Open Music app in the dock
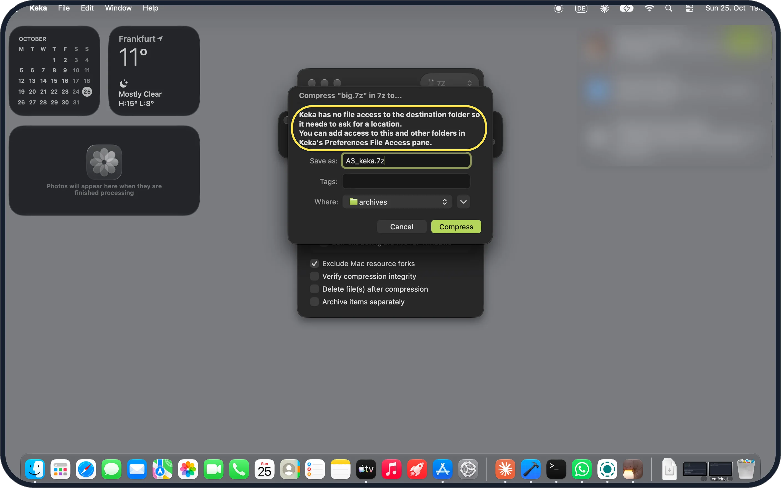The width and height of the screenshot is (781, 488). point(392,469)
